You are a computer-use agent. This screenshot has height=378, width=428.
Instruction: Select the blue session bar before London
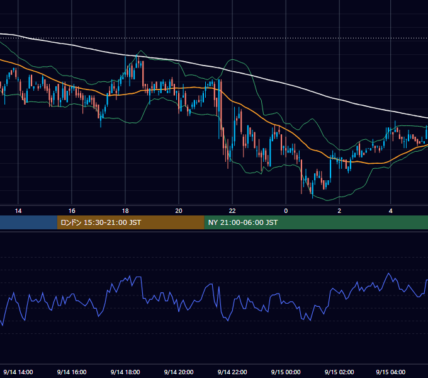coord(28,222)
